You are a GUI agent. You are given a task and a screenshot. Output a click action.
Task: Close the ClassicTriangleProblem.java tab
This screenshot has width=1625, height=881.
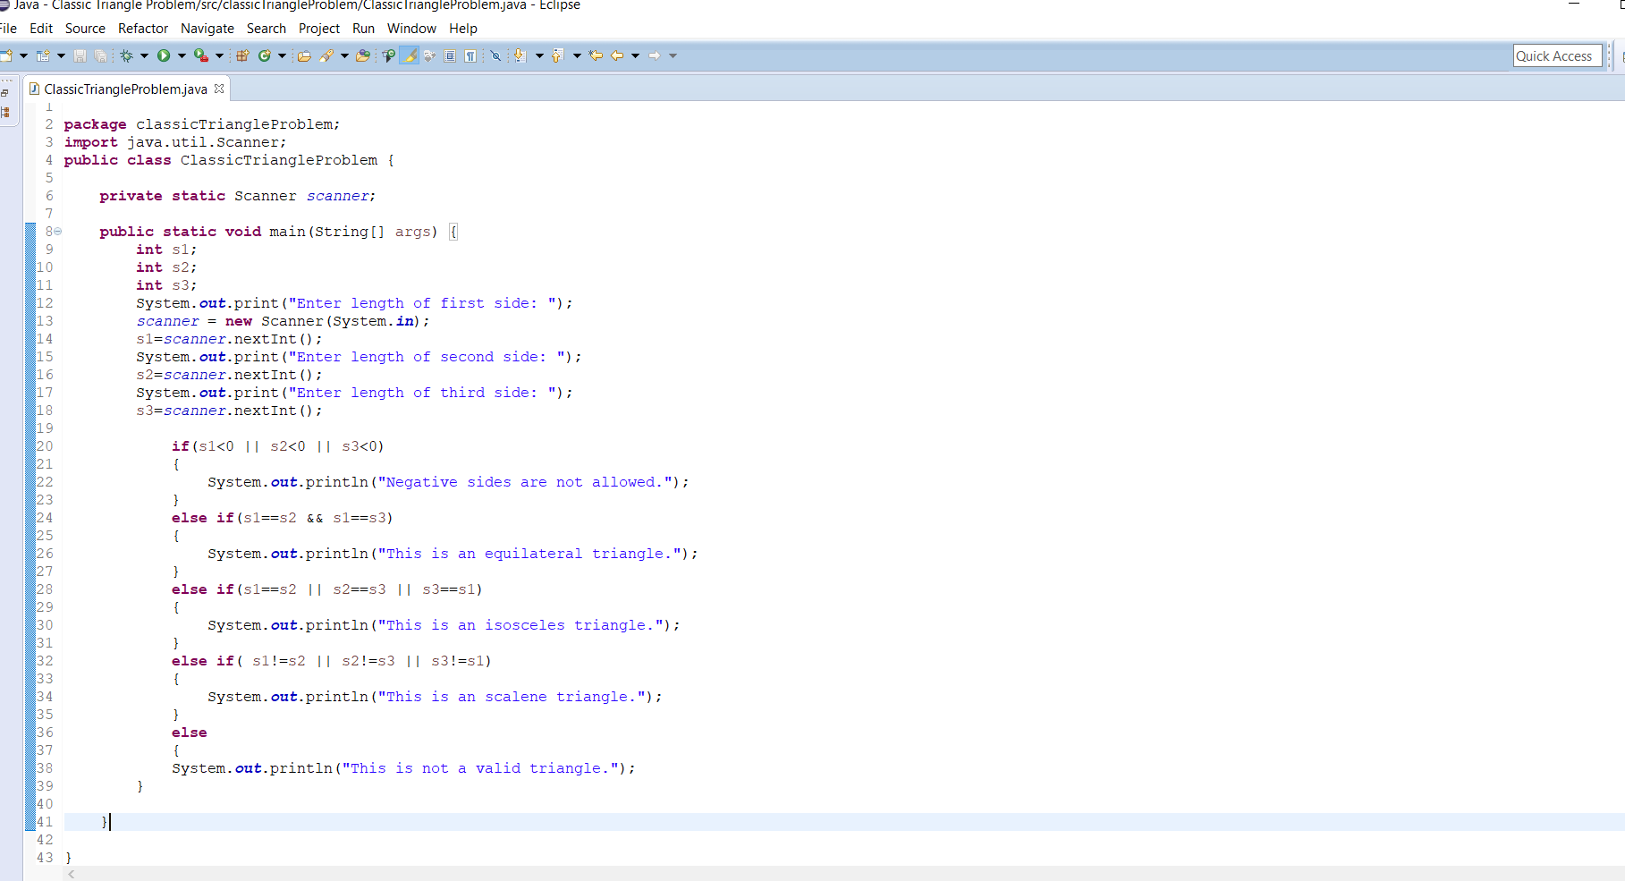pyautogui.click(x=219, y=89)
